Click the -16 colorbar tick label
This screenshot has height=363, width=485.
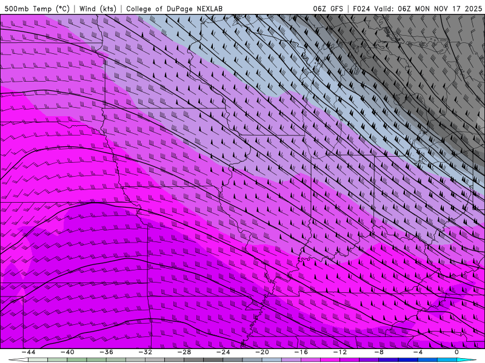(x=301, y=352)
